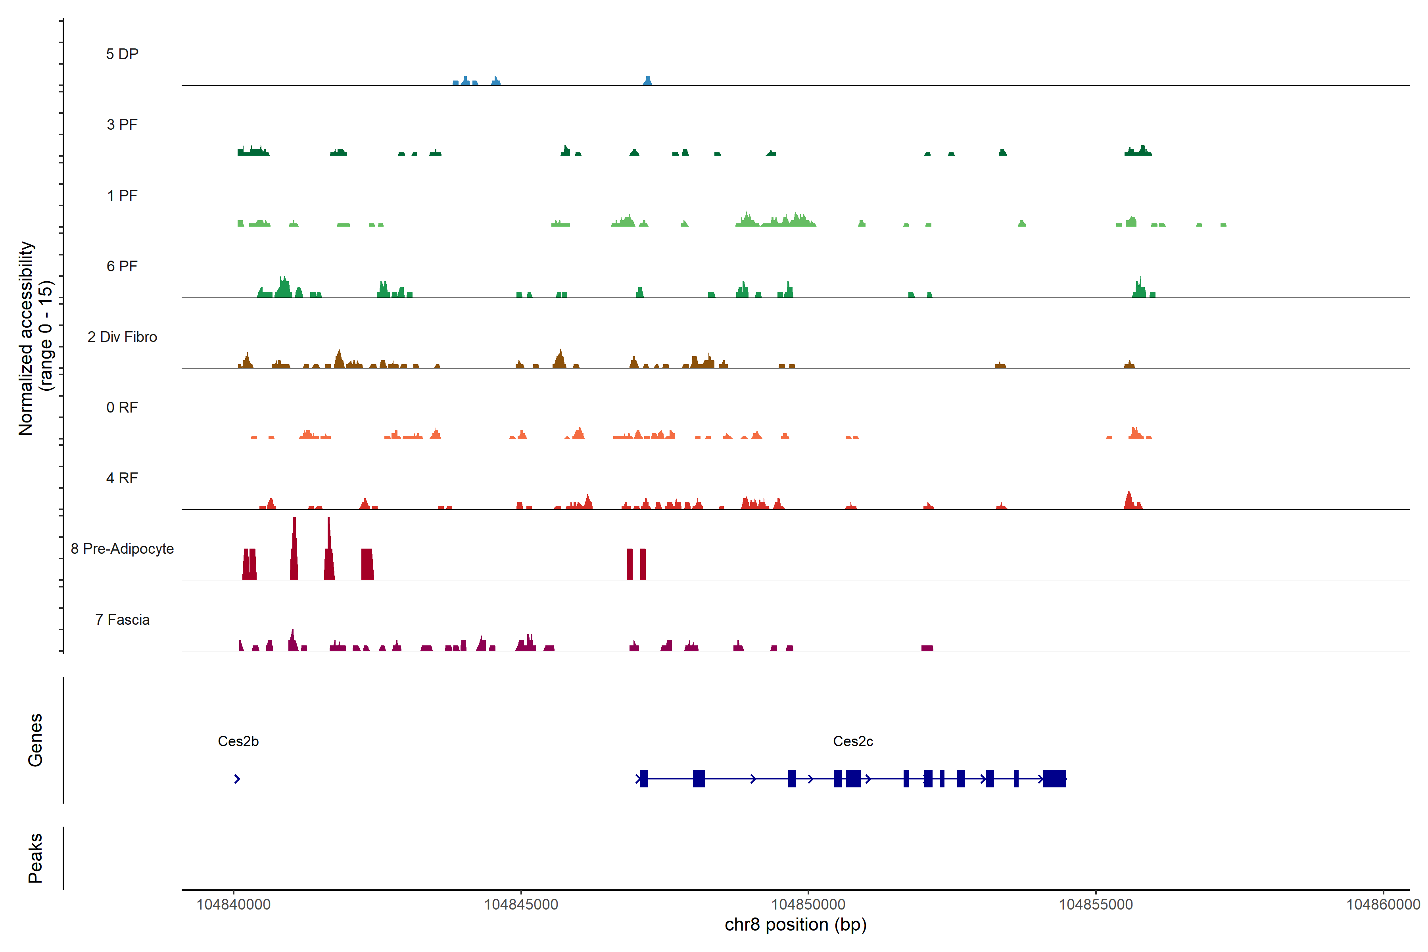Click the Ces2c gene label
Image resolution: width=1428 pixels, height=952 pixels.
click(x=852, y=741)
